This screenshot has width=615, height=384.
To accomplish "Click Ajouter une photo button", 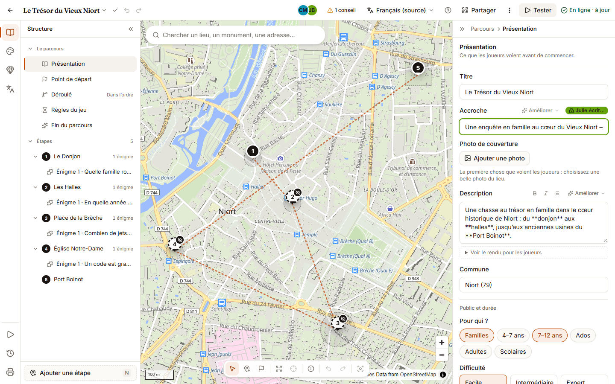I will 495,158.
